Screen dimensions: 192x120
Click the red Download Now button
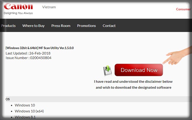(x=139, y=70)
